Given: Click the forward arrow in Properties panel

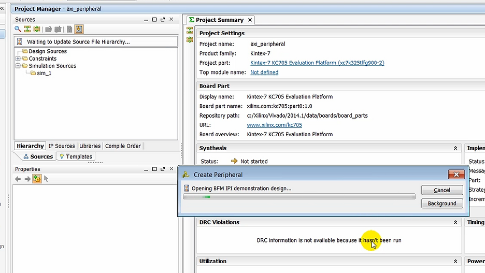Looking at the screenshot, I should (x=27, y=179).
